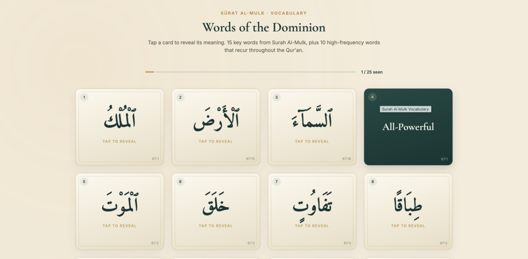
Task: Click "TAP TO REVEAL" on card 6
Action: point(216,226)
